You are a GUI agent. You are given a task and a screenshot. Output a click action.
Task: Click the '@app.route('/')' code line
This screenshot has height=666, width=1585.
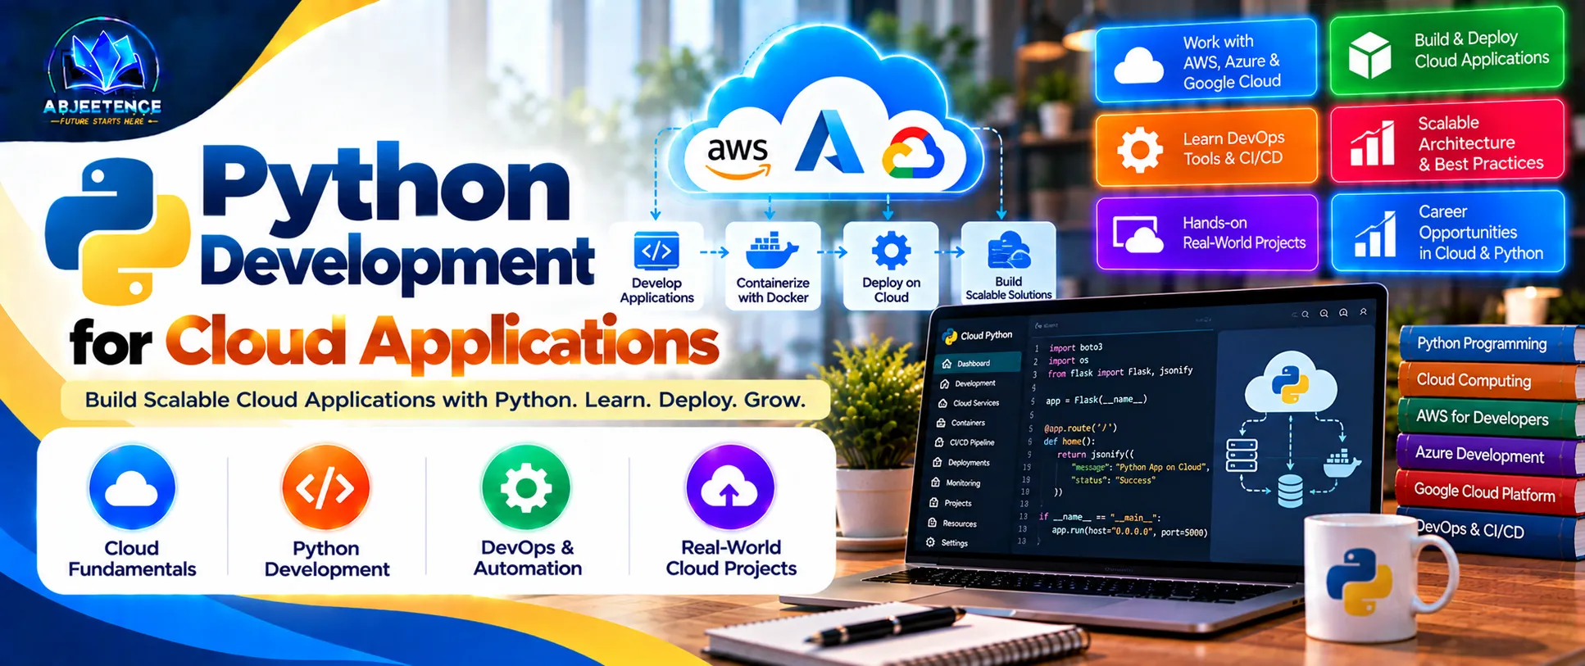click(1079, 428)
